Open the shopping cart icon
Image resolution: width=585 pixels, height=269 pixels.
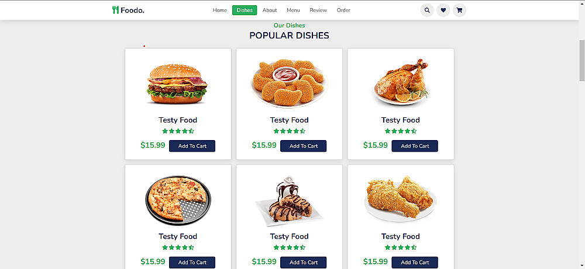459,11
